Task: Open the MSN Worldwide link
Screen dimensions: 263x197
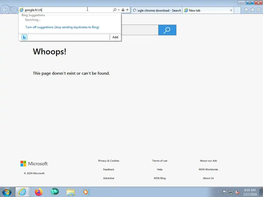Action: pos(208,169)
